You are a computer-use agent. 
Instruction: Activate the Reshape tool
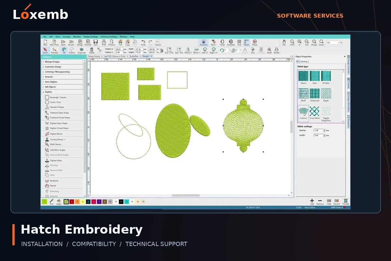click(x=54, y=51)
